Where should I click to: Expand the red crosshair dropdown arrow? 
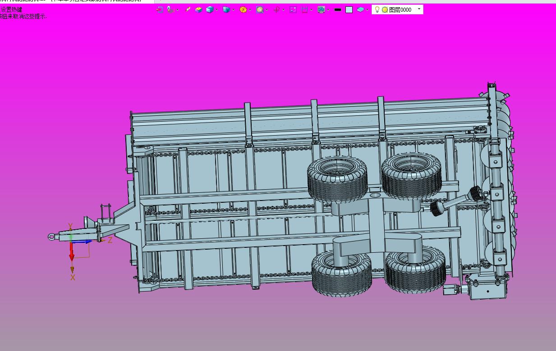(283, 10)
